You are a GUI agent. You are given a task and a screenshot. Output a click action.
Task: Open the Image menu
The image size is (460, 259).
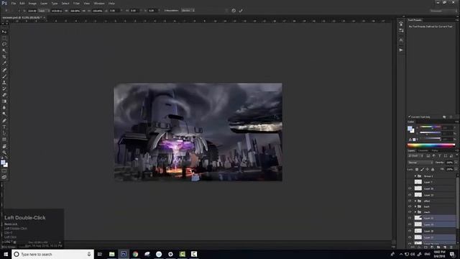[x=32, y=3]
